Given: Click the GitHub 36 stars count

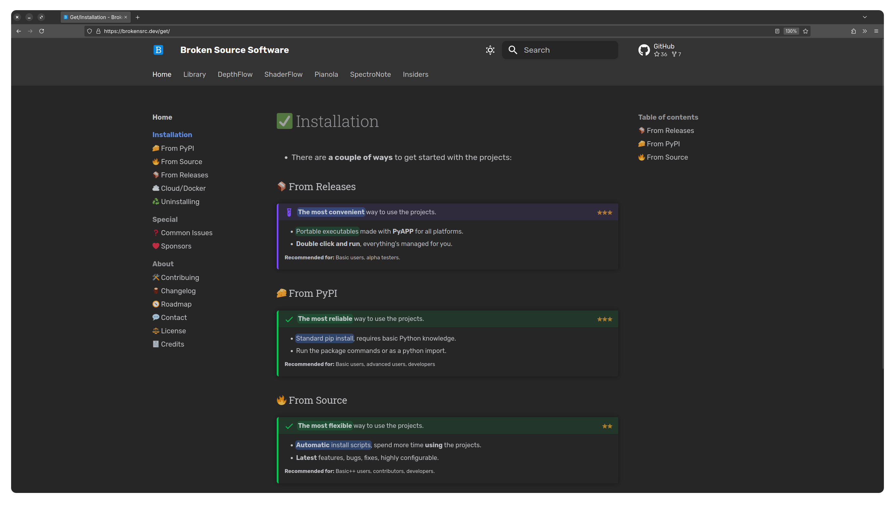Looking at the screenshot, I should click(x=660, y=54).
